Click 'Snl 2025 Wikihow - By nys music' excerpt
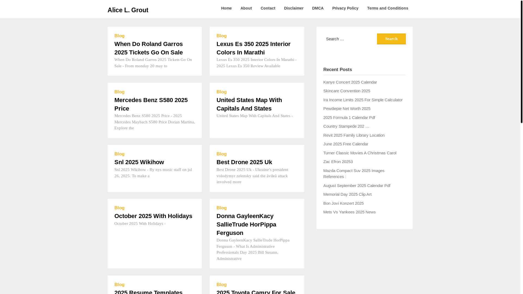The height and width of the screenshot is (294, 523). 153,173
